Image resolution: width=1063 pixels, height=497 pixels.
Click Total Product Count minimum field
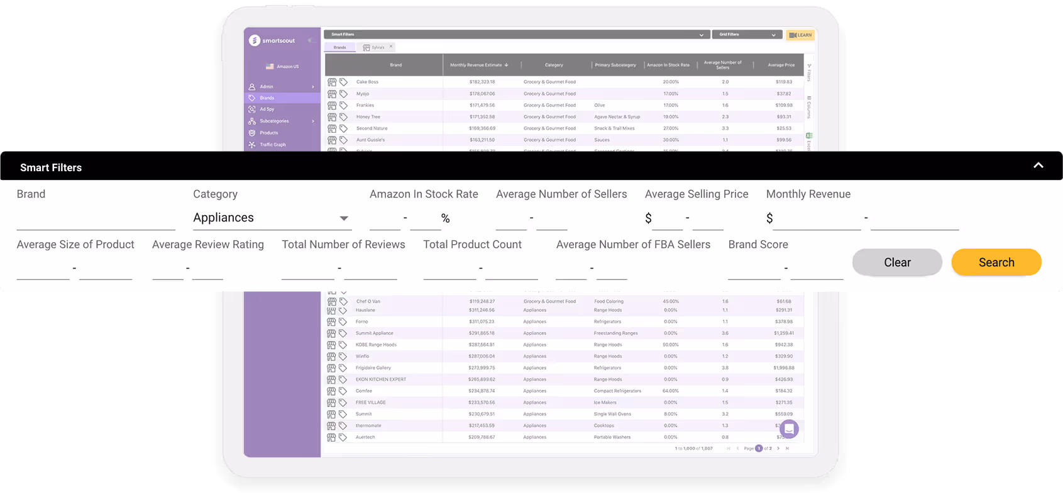click(449, 269)
